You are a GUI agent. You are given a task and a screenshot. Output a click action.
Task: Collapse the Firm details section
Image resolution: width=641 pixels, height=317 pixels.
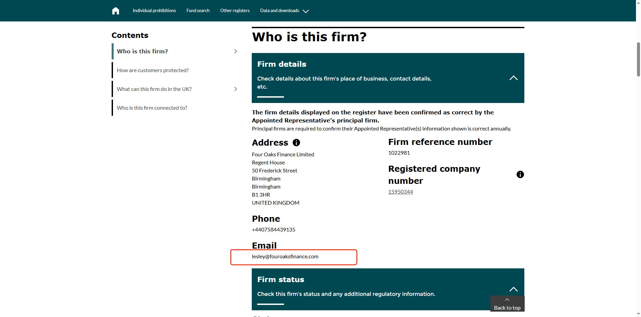tap(513, 78)
